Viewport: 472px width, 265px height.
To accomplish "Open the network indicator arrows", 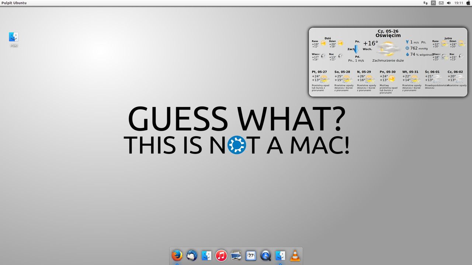I will tap(426, 3).
